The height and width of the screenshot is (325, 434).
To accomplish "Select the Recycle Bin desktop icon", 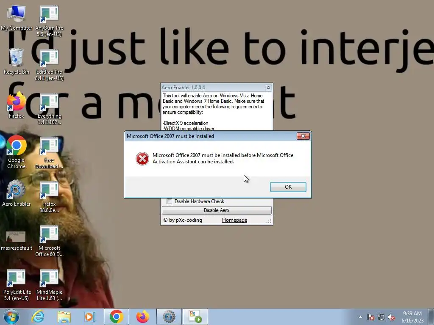I will pos(17,61).
